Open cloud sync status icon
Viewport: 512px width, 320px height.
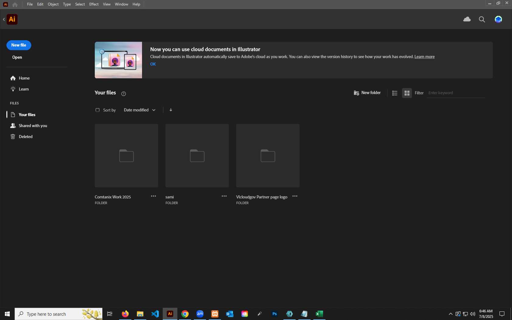(467, 19)
